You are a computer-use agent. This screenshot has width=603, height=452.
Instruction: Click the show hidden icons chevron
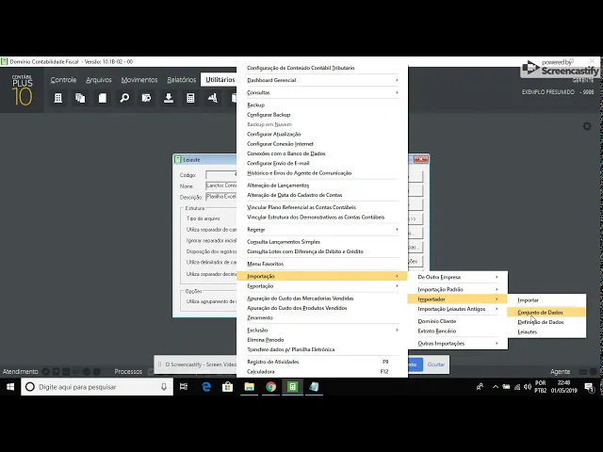(x=496, y=387)
